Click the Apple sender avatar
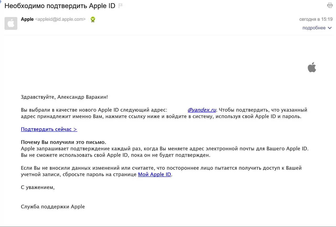 (x=11, y=23)
